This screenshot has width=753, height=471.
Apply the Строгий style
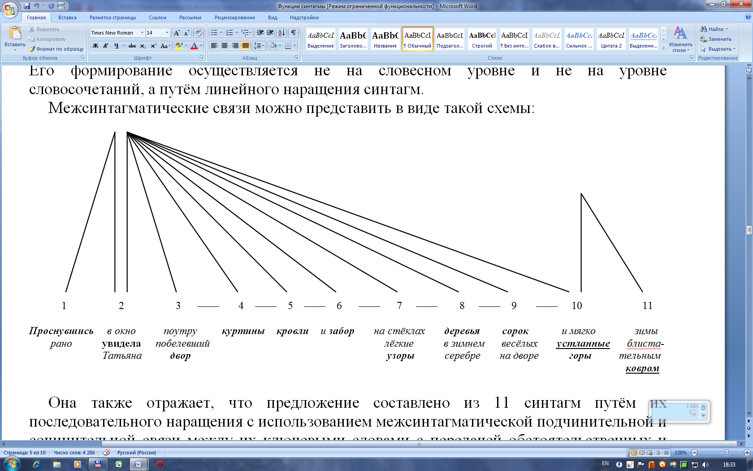point(482,39)
